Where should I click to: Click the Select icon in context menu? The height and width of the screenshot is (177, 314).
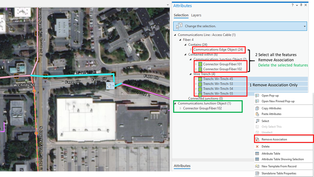pos(257,121)
